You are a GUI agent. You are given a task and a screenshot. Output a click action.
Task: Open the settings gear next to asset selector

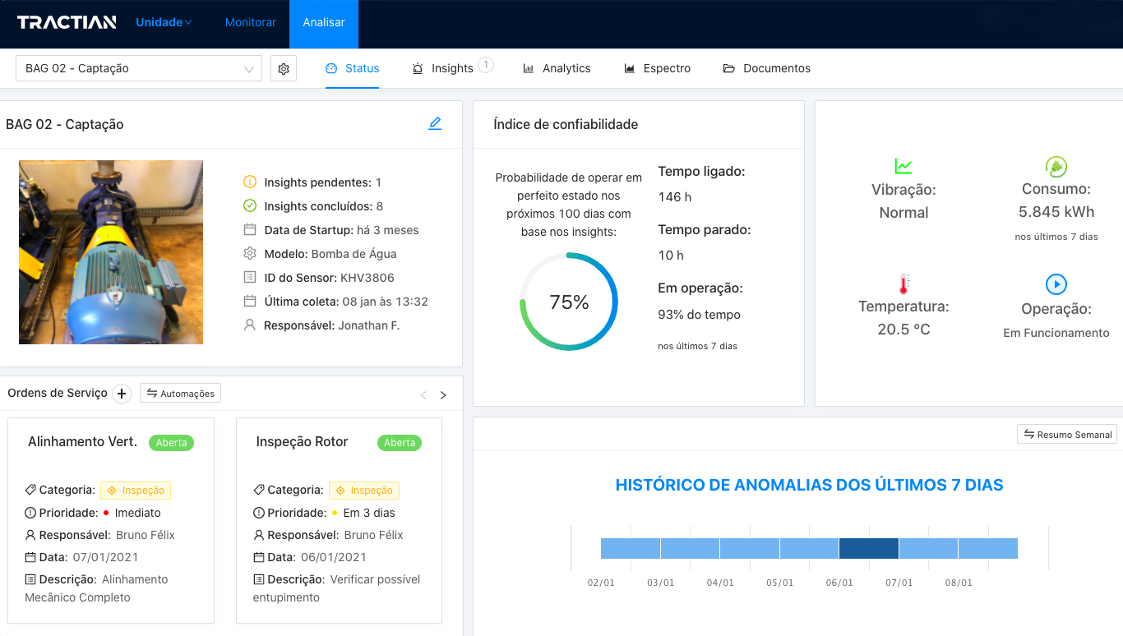pyautogui.click(x=284, y=68)
